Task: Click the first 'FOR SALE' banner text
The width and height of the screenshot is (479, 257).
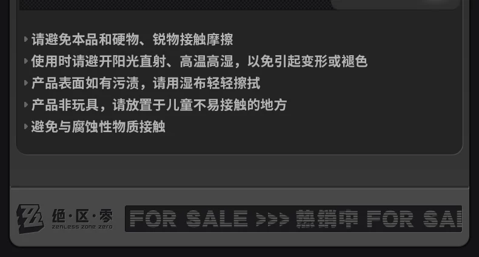Action: point(189,219)
